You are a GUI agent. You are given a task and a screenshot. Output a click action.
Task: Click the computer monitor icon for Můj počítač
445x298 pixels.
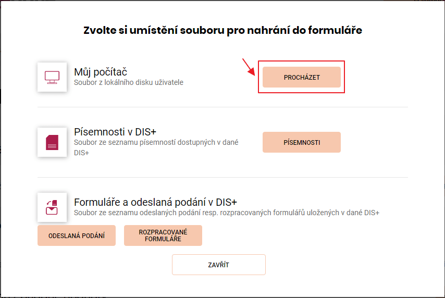(x=52, y=77)
